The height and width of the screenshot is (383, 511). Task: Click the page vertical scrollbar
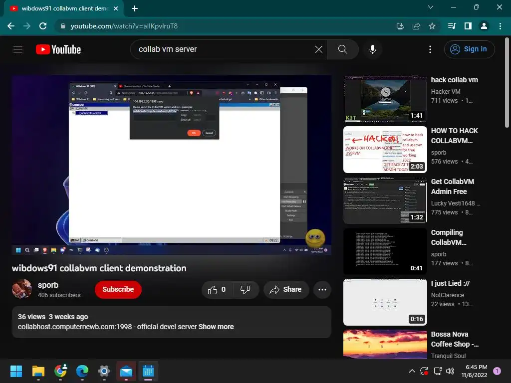[507, 83]
